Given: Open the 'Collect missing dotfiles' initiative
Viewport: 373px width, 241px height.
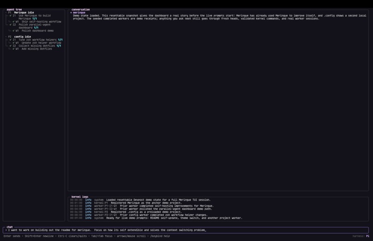Looking at the screenshot, I should click(37, 46).
